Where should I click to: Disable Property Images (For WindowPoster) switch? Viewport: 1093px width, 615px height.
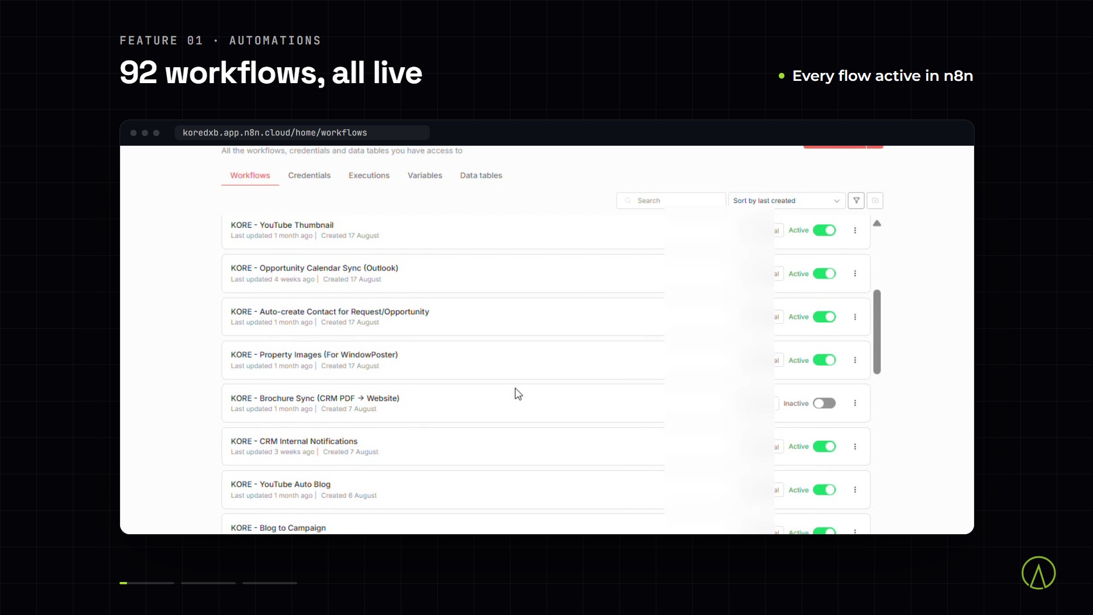coord(824,360)
